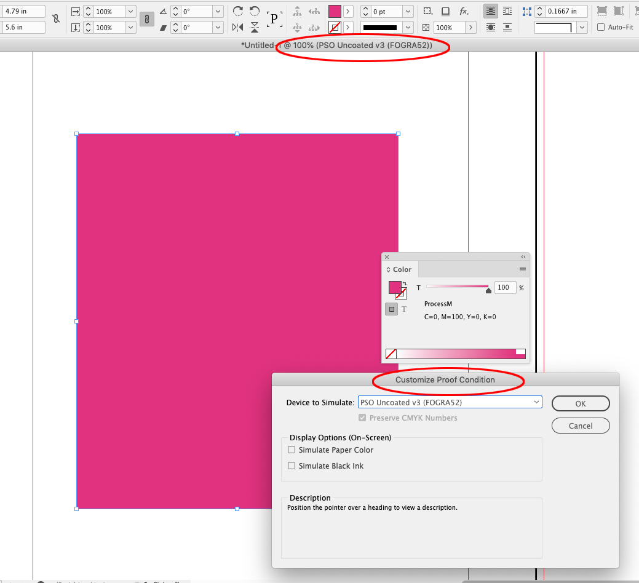
Task: Enable Simulate Paper Color
Action: [292, 450]
